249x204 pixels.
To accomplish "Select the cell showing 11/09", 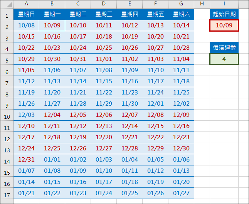I will [130, 70].
